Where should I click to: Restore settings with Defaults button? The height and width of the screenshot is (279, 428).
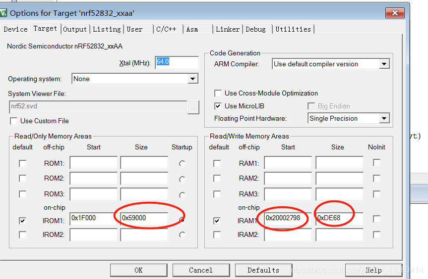click(x=263, y=270)
